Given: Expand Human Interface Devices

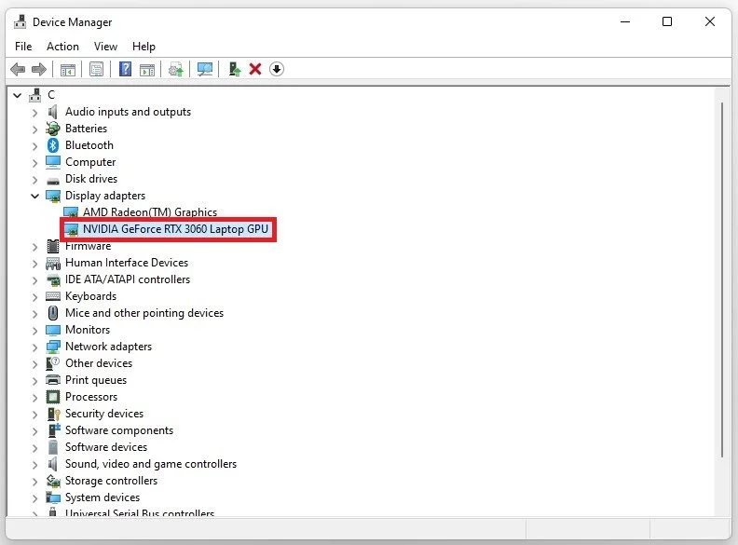Looking at the screenshot, I should 34,264.
